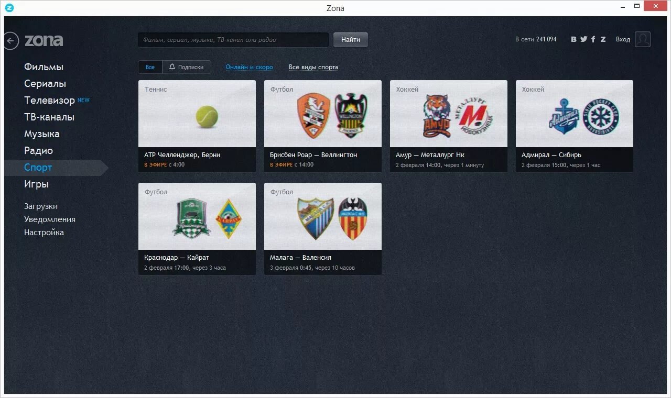The width and height of the screenshot is (671, 398).
Task: Click ATP Челленджер, Берни title
Action: coord(182,155)
